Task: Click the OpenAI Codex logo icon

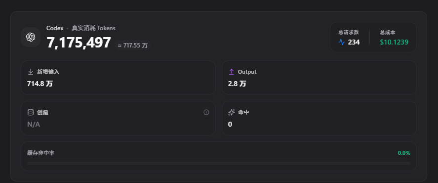Action: [31, 37]
